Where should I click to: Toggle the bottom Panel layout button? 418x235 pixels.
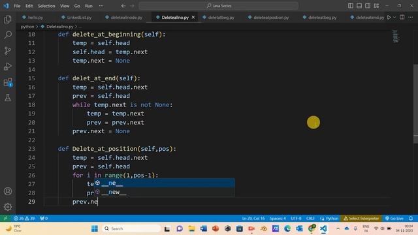point(359,6)
